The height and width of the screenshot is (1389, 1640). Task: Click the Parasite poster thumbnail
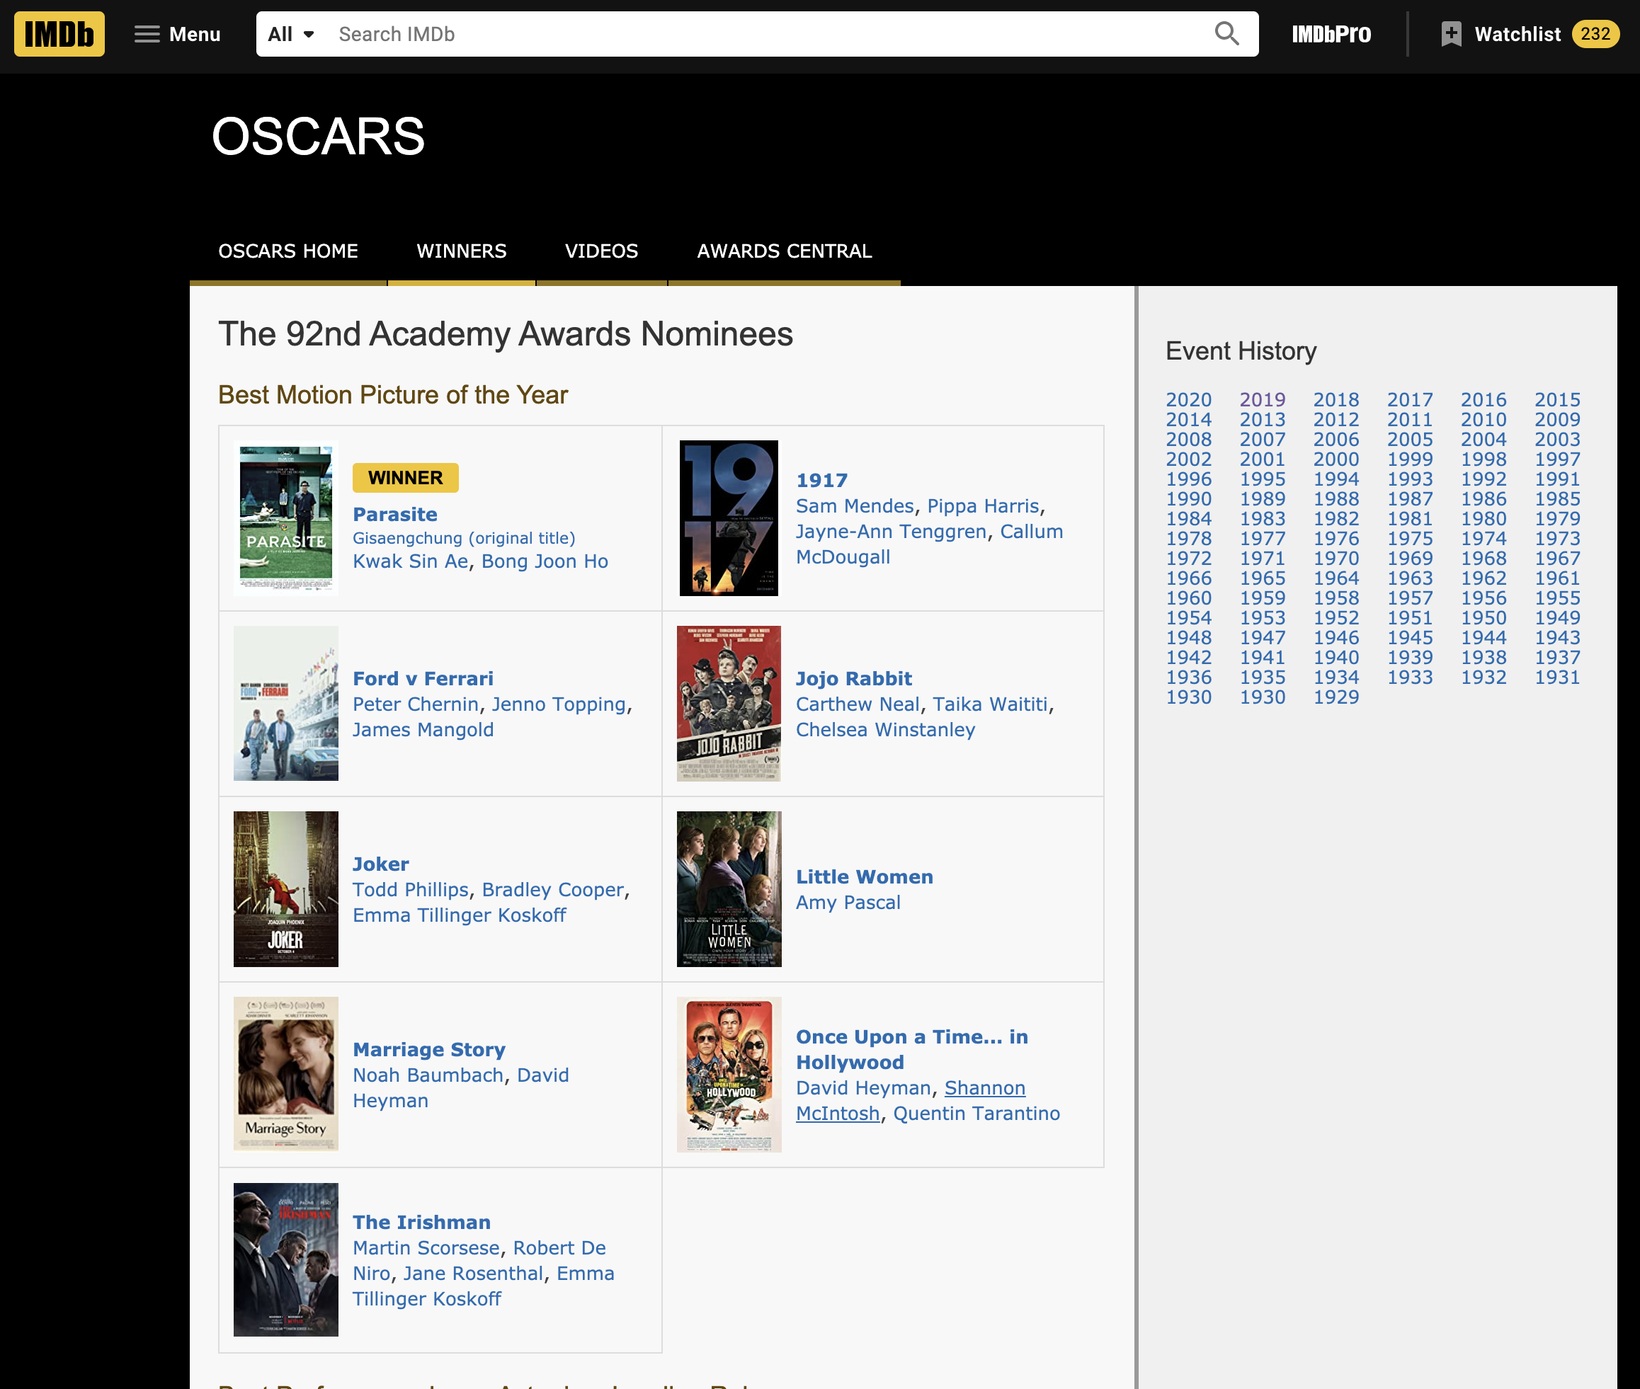(286, 518)
